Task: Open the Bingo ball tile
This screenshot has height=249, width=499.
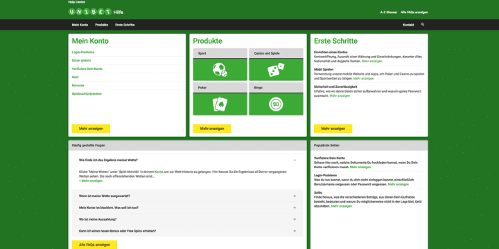Action: coord(276,104)
